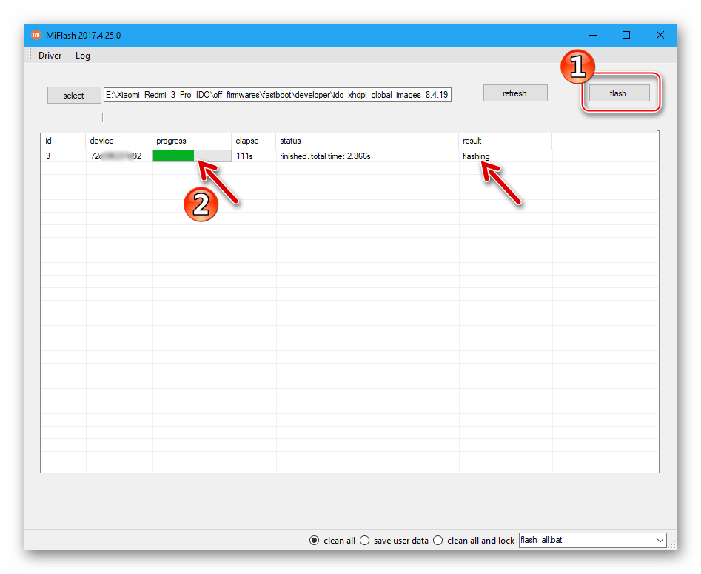Focus the firmware path input field
The width and height of the screenshot is (701, 574).
[x=277, y=95]
